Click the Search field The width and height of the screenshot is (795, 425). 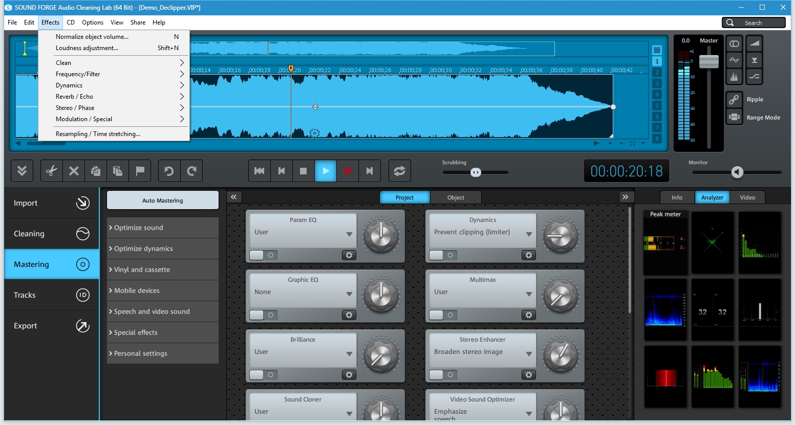(x=754, y=23)
